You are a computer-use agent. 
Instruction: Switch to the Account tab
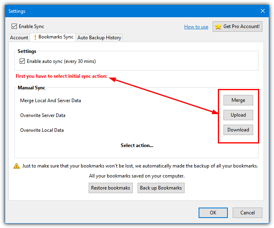point(19,38)
